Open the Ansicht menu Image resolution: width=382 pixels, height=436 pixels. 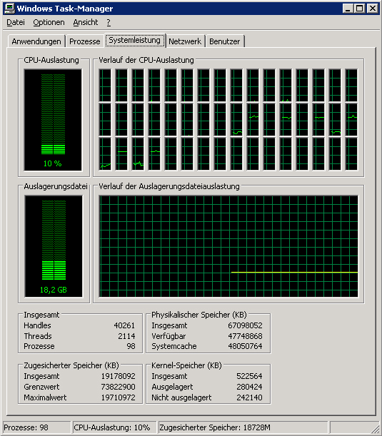[x=86, y=22]
